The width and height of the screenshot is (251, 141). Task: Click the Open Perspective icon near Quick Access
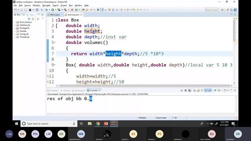222,10
